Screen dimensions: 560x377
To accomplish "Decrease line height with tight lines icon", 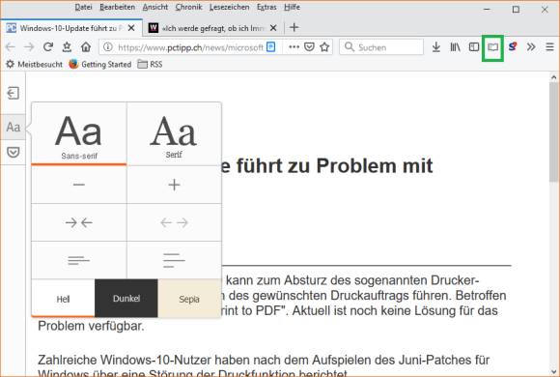I will tap(79, 260).
